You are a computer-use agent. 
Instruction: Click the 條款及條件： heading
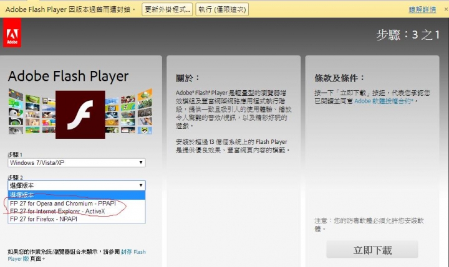[x=339, y=78]
